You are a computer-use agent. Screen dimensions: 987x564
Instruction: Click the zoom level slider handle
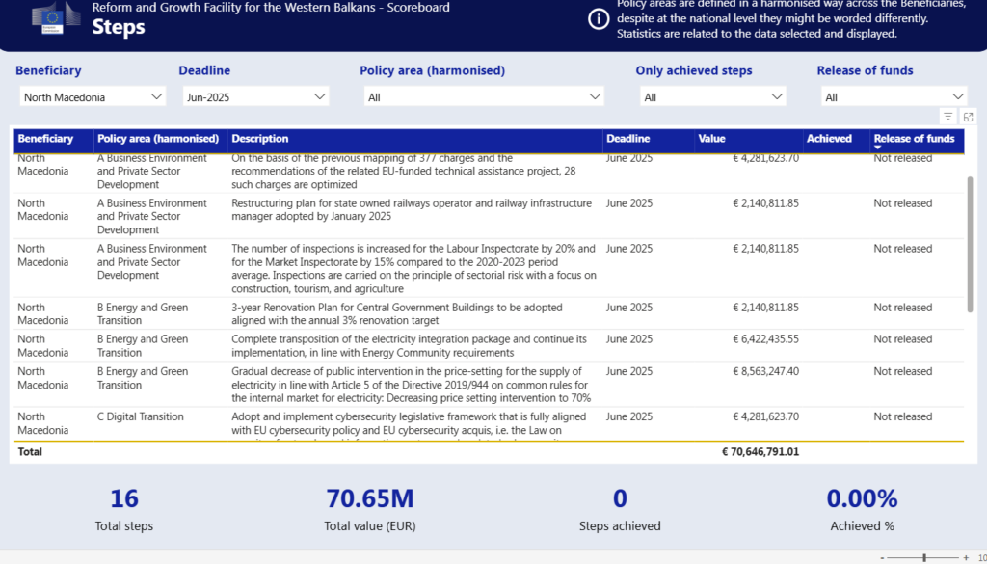(924, 557)
